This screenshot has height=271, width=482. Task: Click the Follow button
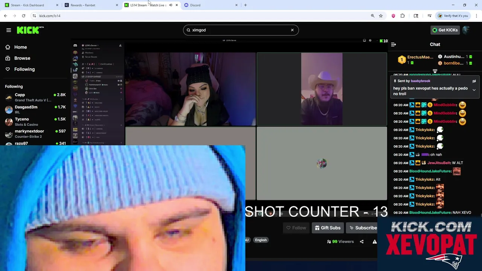pos(296,228)
